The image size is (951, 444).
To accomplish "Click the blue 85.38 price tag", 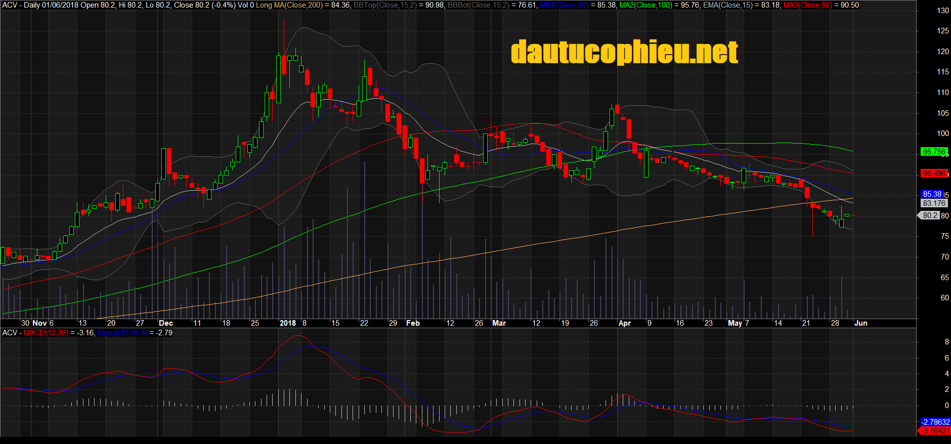I will pos(932,194).
